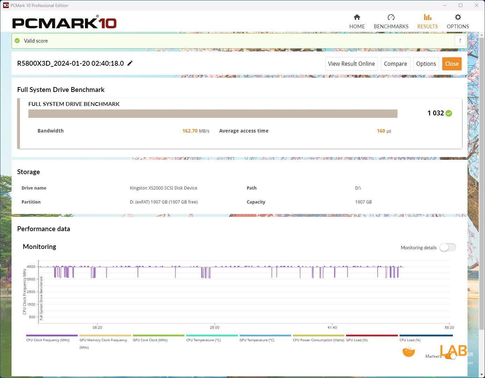Close the PCMark 10 window from the title bar

(477, 5)
